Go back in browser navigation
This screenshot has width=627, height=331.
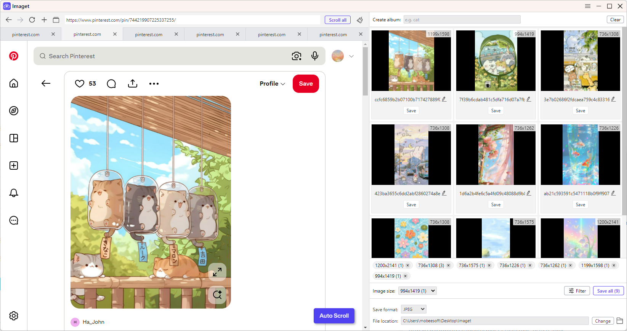9,20
